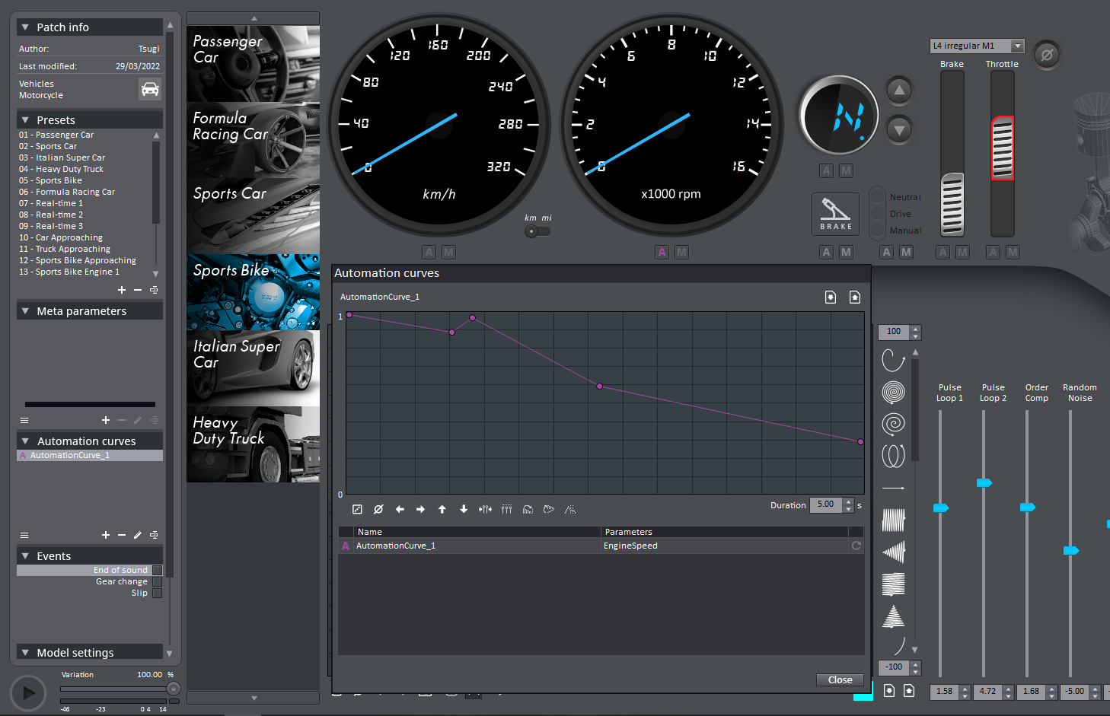Toggle the Slip event checkbox

coord(157,593)
